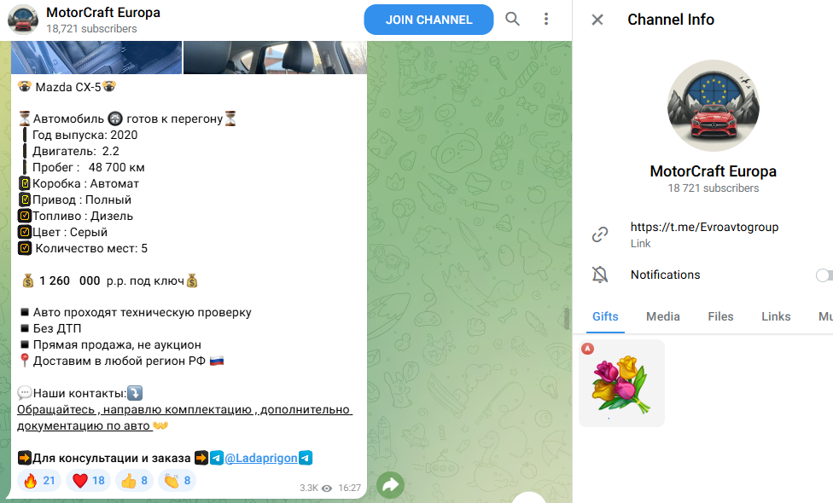Viewport: 833px width, 503px height.
Task: Click the JOIN CHANNEL button
Action: pos(428,20)
